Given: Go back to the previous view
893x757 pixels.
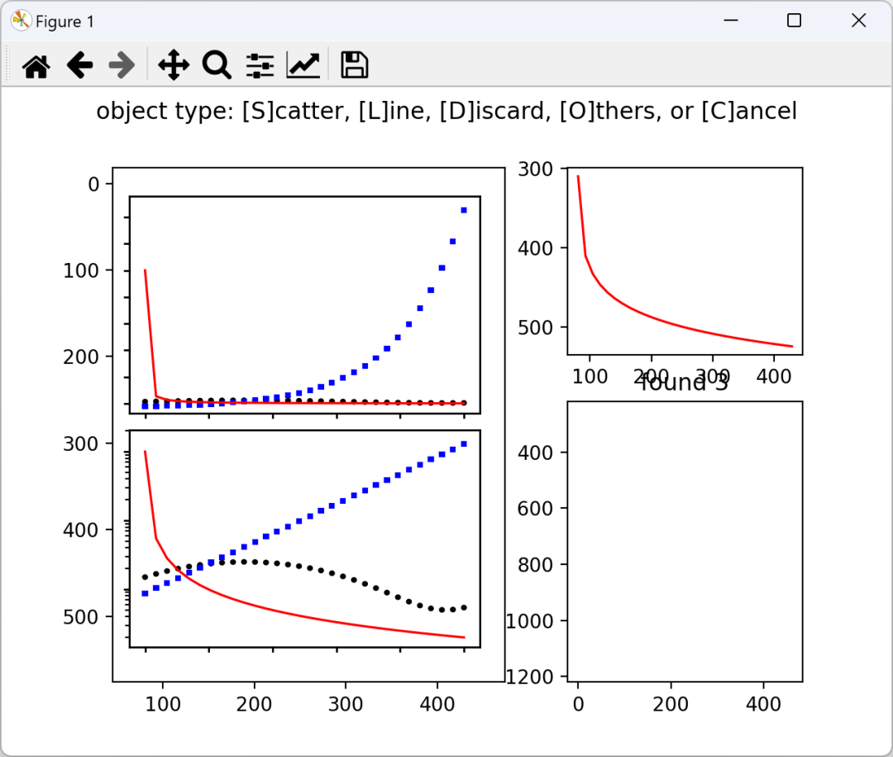Looking at the screenshot, I should (79, 65).
